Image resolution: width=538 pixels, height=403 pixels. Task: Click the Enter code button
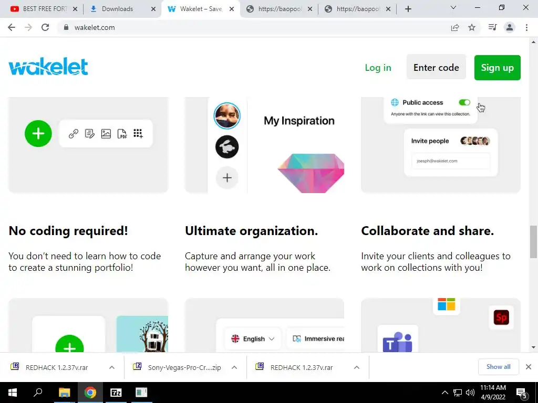point(436,68)
